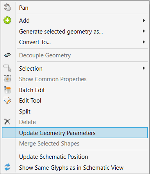This screenshot has width=150, height=174.
Task: Click the Delete X icon
Action: pyautogui.click(x=7, y=122)
